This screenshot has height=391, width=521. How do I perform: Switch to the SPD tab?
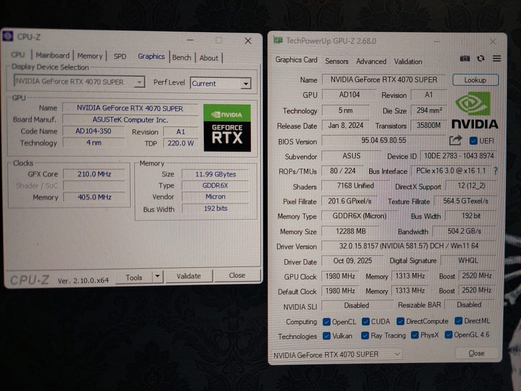click(120, 56)
